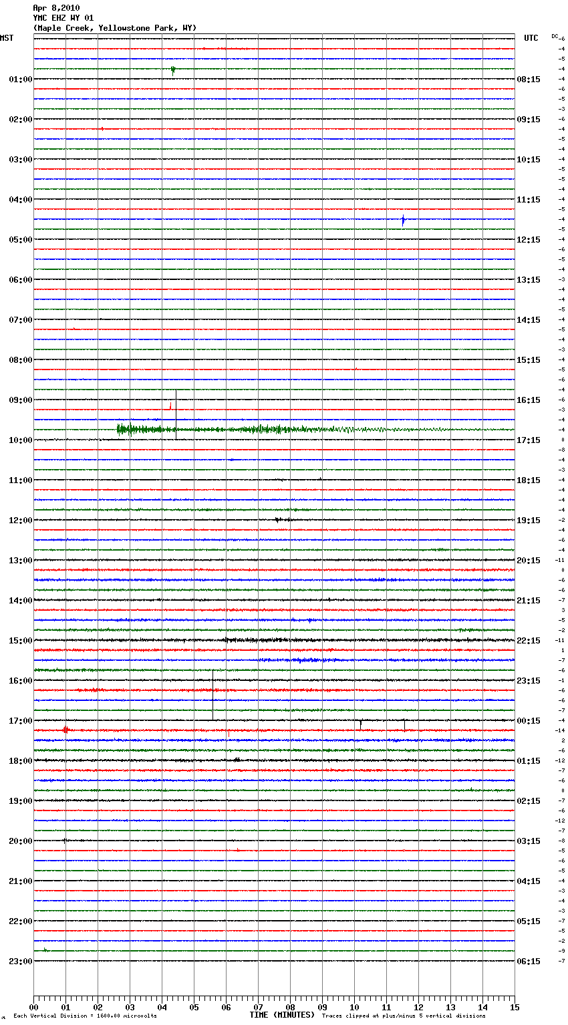The image size is (568, 1025).
Task: Click "Each Vertical Division = 1600.00 microvolts" note
Action: point(86,1016)
